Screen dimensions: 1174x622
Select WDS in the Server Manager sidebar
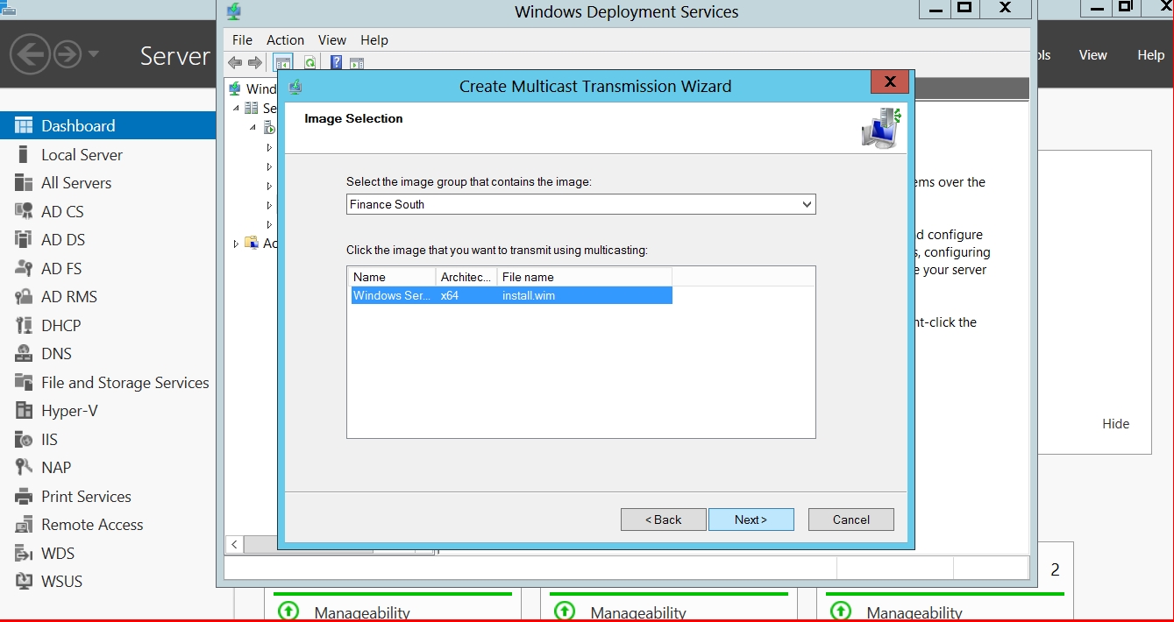108,553
